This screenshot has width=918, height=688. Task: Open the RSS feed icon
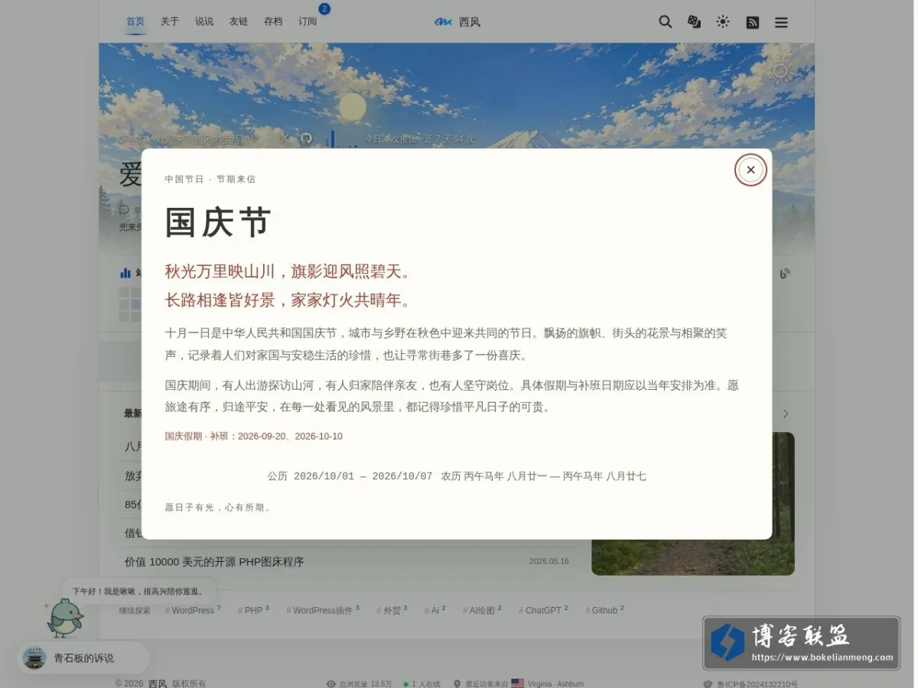[x=753, y=22]
